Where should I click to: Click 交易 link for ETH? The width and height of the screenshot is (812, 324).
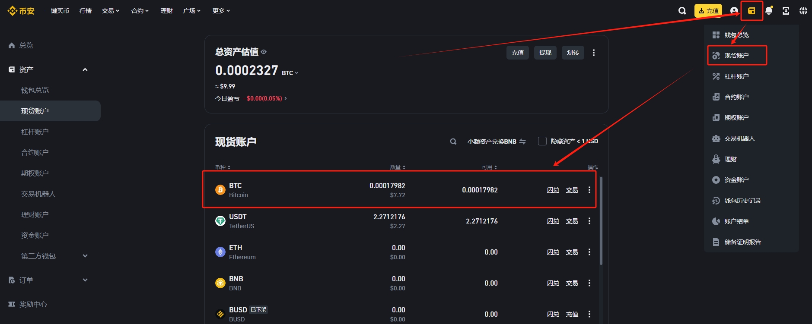coord(572,252)
